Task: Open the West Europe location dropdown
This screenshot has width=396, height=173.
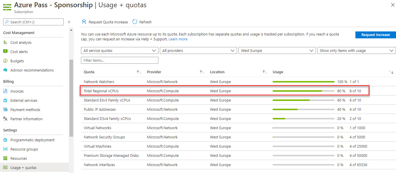Action: (x=277, y=50)
